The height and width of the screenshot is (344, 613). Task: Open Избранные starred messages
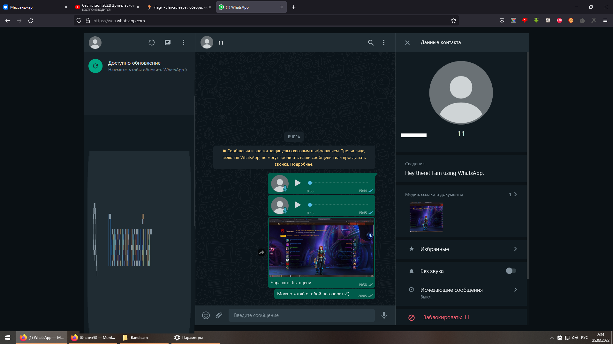pos(461,249)
